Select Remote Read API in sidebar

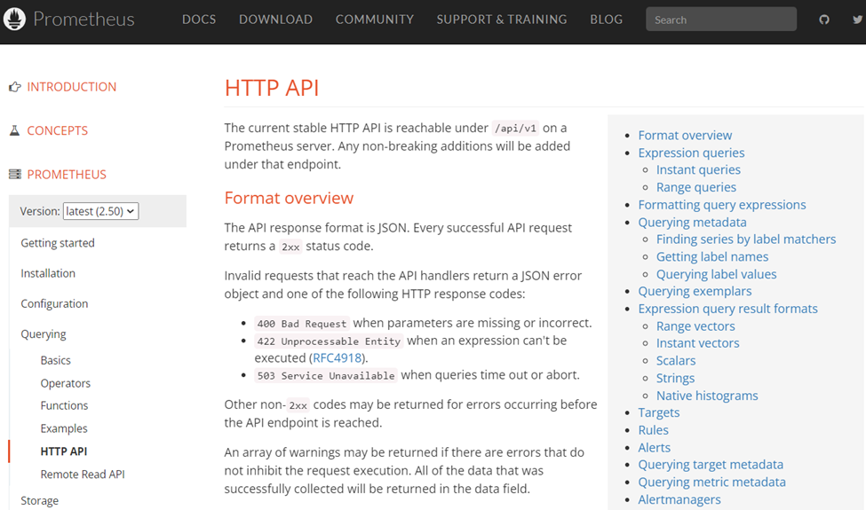point(83,475)
